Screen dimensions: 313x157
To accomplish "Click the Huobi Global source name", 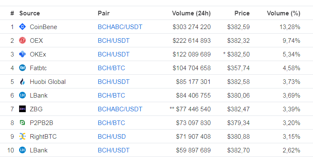I will [x=48, y=82].
